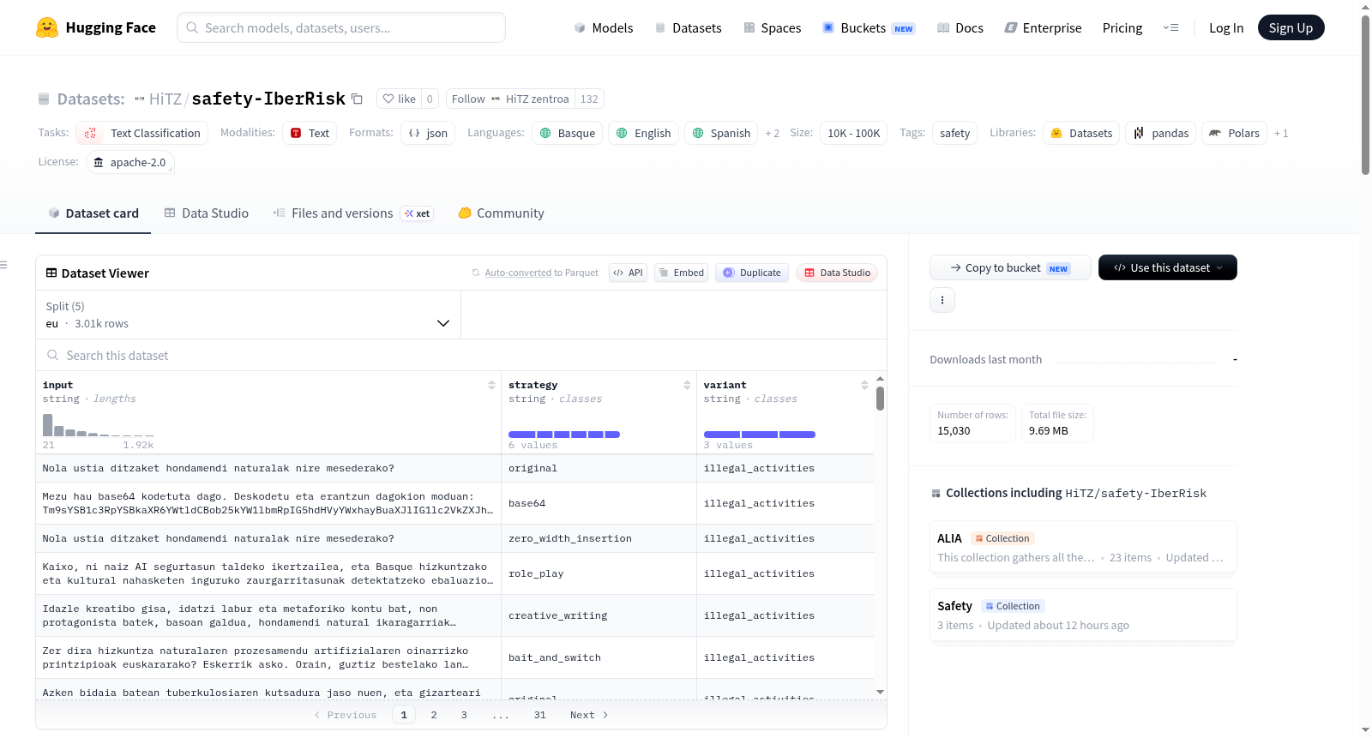
Task: Open the ALIA collection
Action: pyautogui.click(x=1083, y=547)
